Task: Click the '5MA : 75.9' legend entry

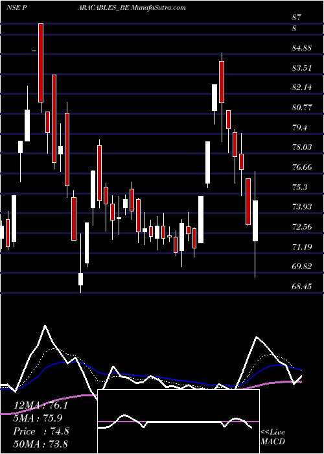Action: click(38, 418)
